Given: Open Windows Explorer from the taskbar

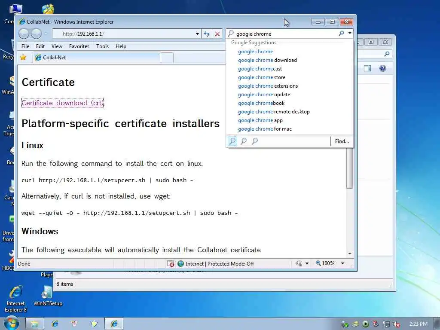Looking at the screenshot, I should [x=35, y=324].
